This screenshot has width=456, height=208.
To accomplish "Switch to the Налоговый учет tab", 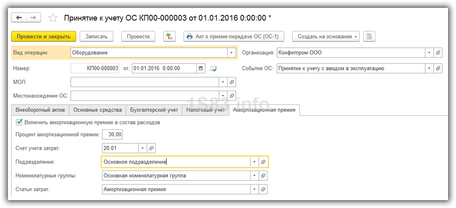I will (x=205, y=110).
